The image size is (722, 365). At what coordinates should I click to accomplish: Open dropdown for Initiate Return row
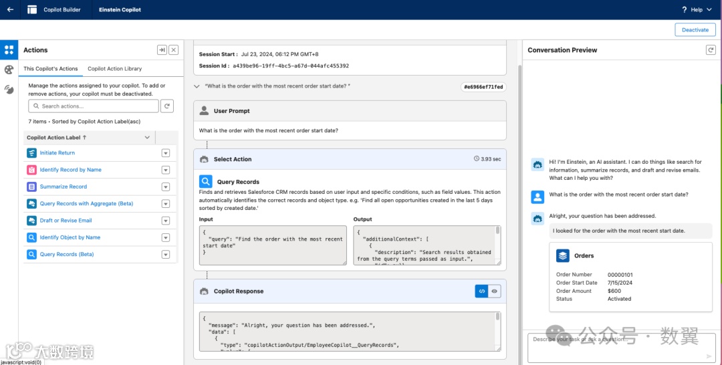coord(166,153)
